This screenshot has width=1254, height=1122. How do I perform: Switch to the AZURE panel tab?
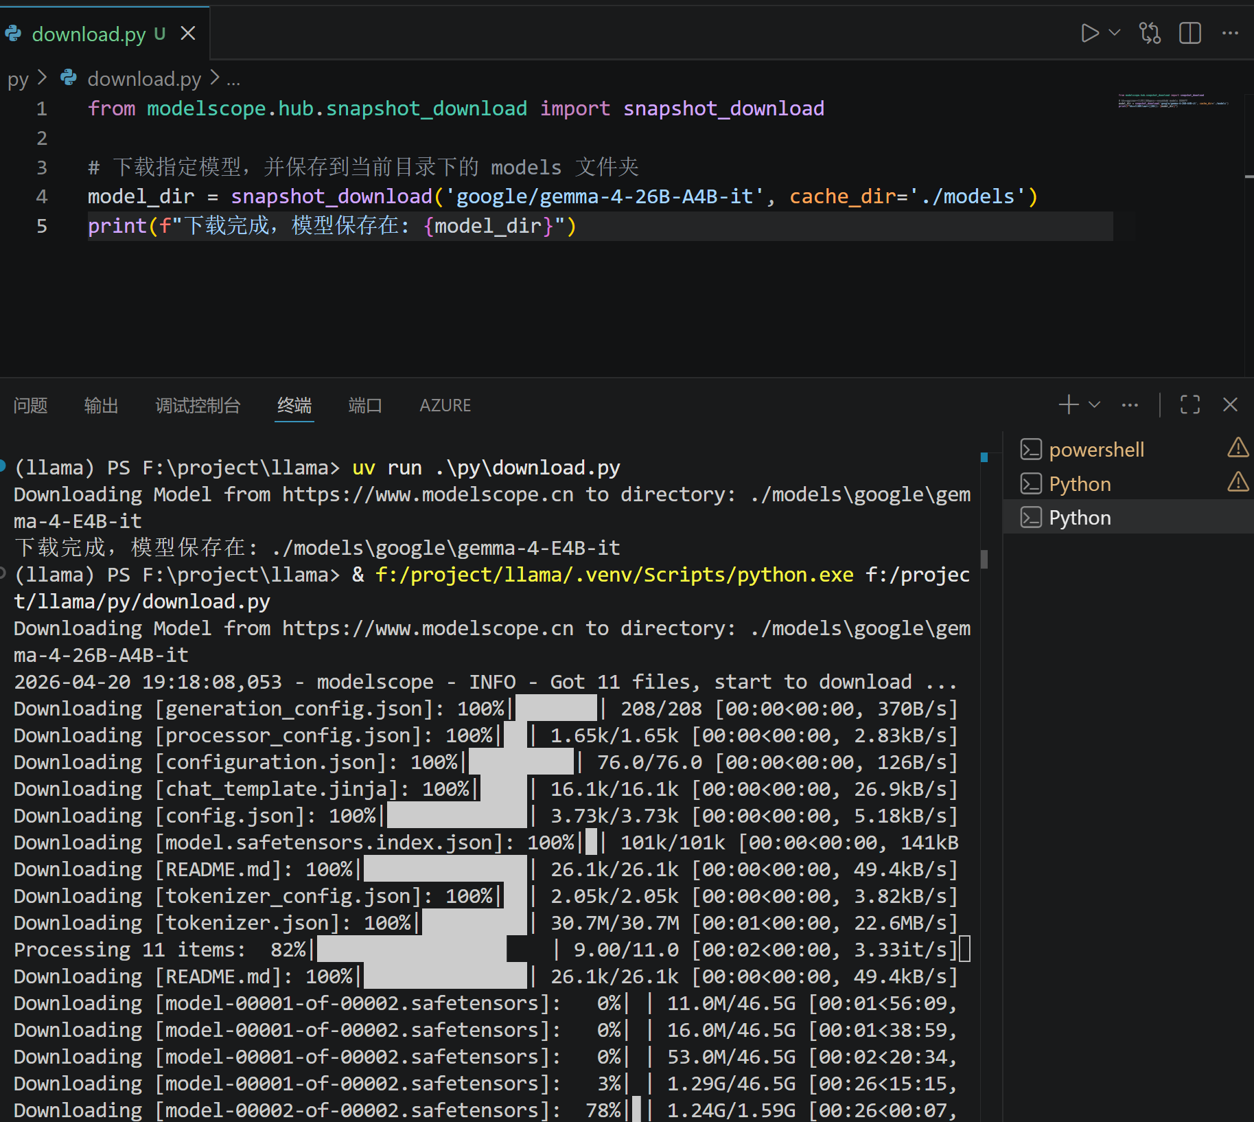pos(445,405)
